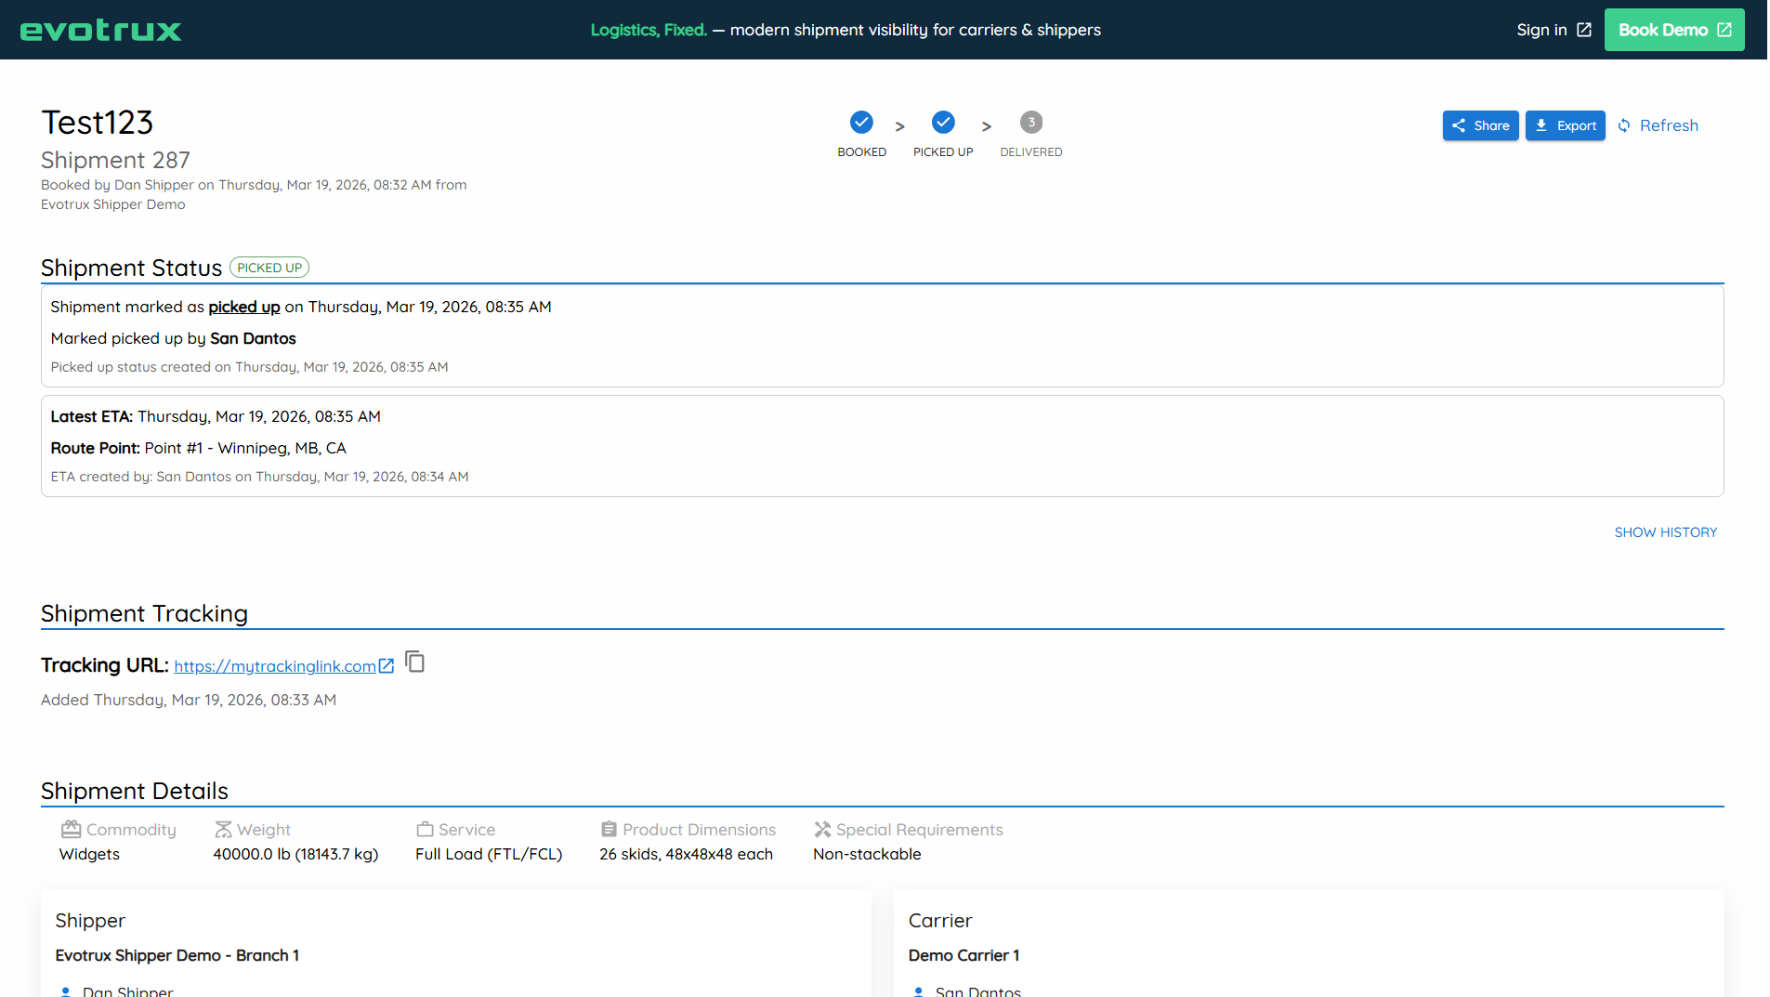Screen dimensions: 1770x997
Task: Click the DELIVERED step label
Action: pos(1031,152)
